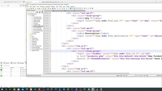Click the Record macro red dot icon
The width and height of the screenshot is (162, 91).
[85, 8]
